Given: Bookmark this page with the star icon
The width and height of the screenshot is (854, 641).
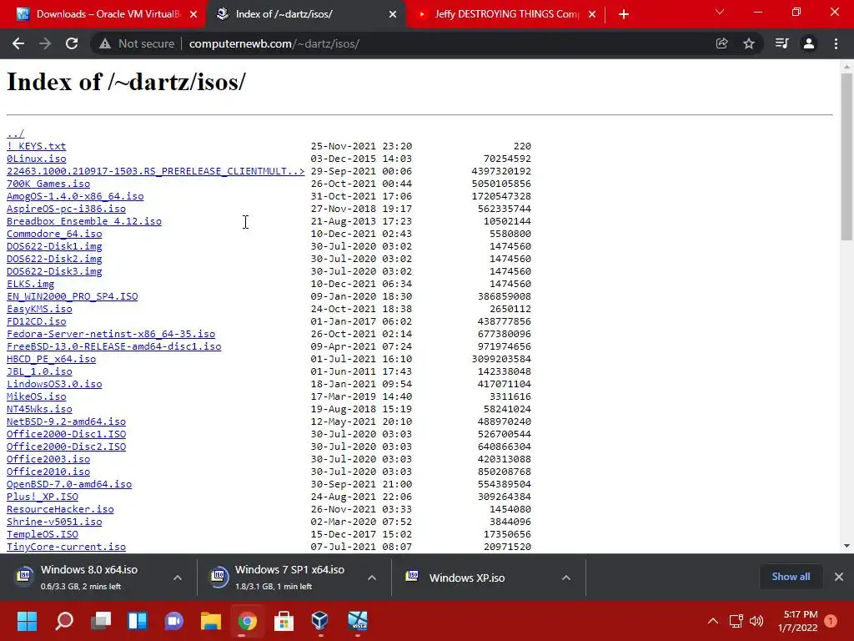Looking at the screenshot, I should pos(749,43).
